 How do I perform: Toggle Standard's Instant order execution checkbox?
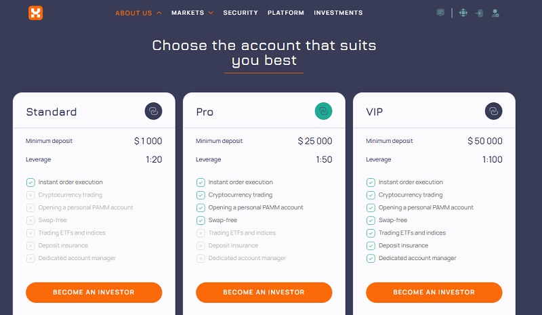pos(30,182)
